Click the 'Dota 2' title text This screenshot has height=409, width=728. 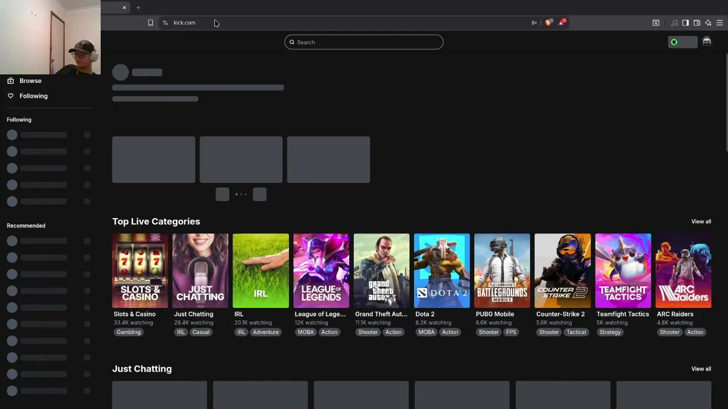pyautogui.click(x=425, y=314)
